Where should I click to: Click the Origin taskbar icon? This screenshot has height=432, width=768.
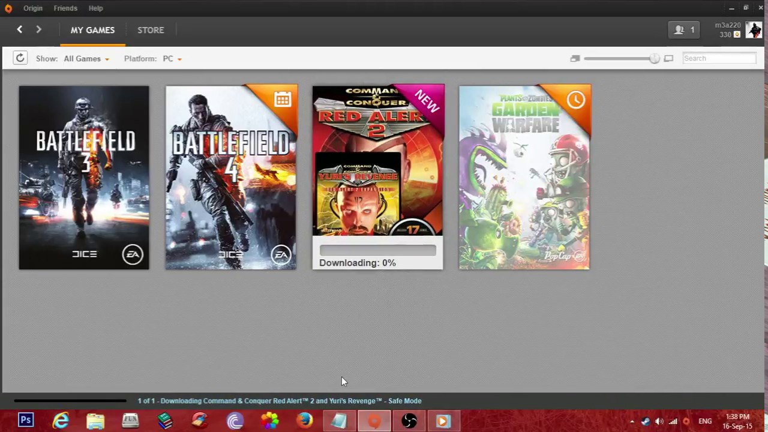click(x=374, y=421)
